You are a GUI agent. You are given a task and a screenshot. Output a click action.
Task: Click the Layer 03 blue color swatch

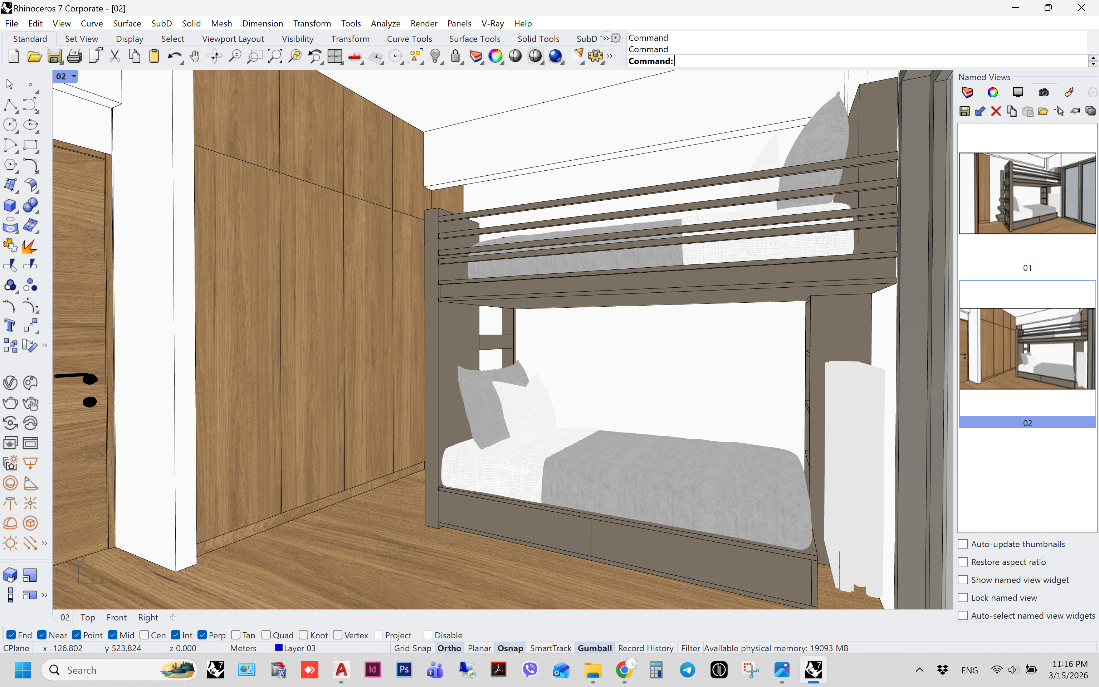point(279,648)
